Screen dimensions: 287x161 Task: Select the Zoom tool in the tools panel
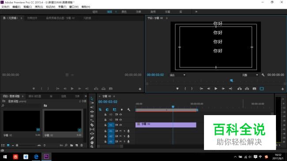pyautogui.click(x=92, y=146)
